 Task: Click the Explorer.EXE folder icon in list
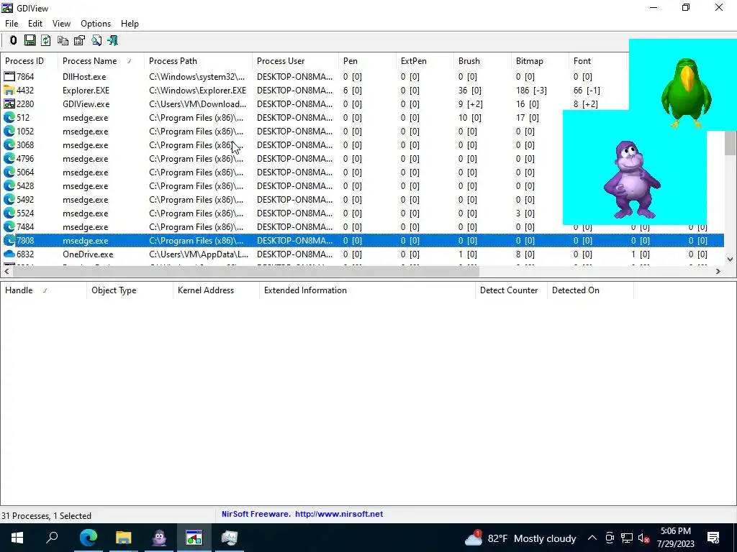pyautogui.click(x=9, y=90)
